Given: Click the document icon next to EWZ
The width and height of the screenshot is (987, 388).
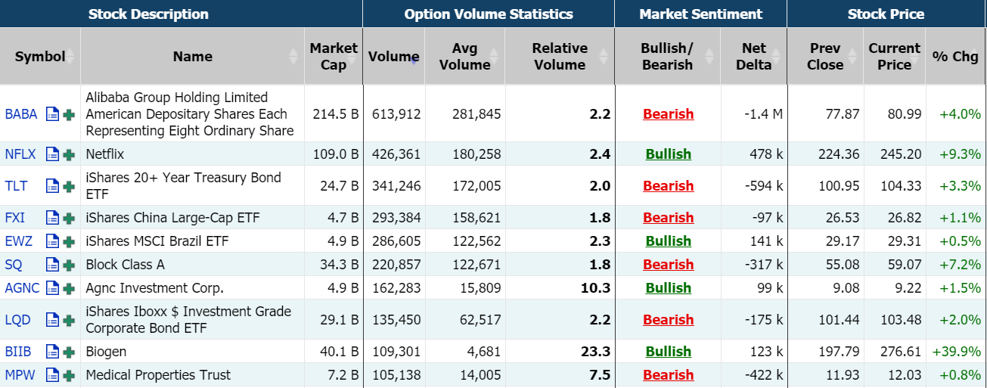Looking at the screenshot, I should coord(52,241).
